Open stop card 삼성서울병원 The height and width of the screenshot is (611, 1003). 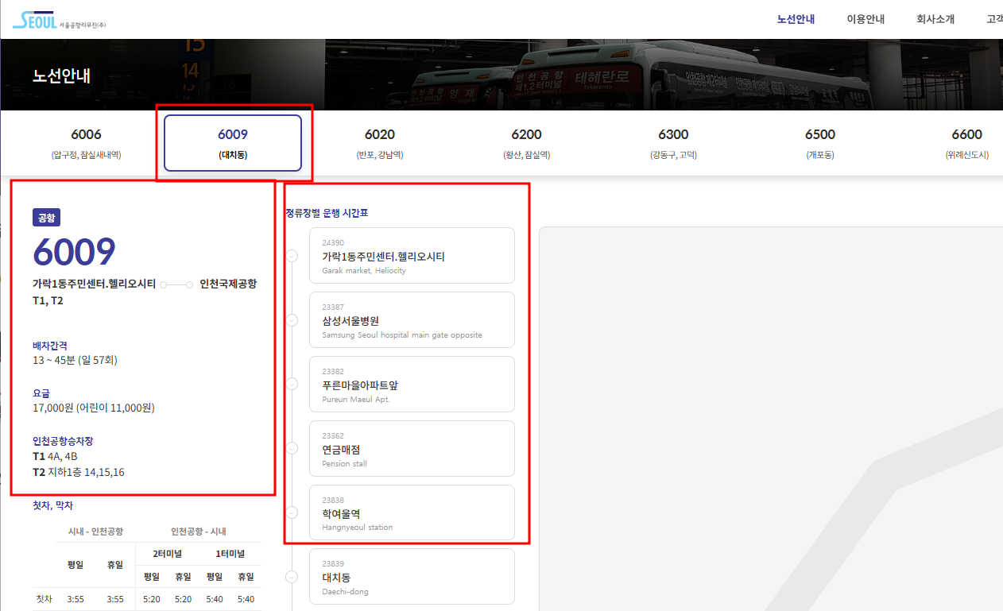tap(412, 319)
